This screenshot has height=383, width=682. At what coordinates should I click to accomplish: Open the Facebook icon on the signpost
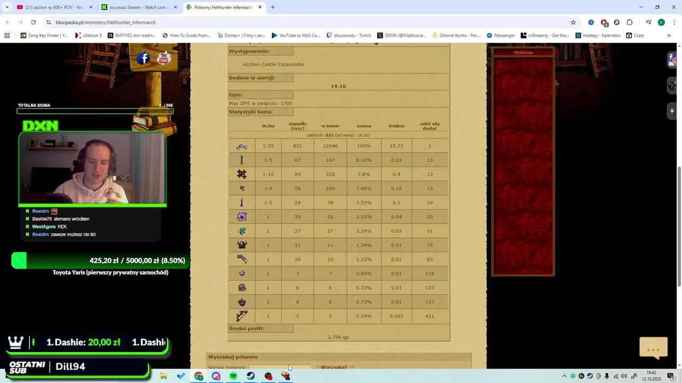click(x=143, y=59)
